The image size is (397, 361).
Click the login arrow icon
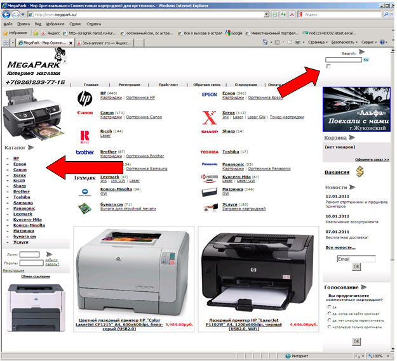[x=50, y=254]
